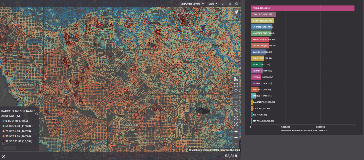364x160 pixels.
Task: Click the lasso selection tool icon
Action: pos(236,110)
